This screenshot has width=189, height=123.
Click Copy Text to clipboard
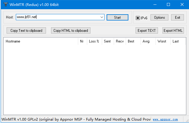tap(26, 30)
